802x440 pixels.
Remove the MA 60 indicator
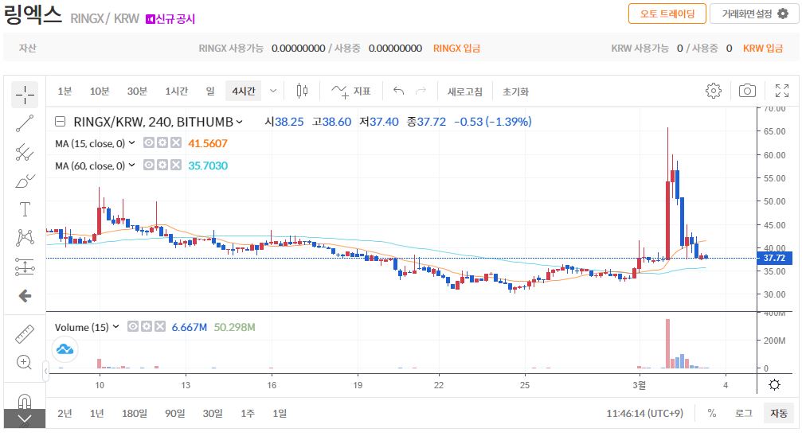coord(176,165)
